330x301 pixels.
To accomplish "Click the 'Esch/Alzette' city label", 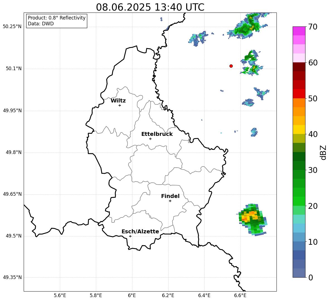I will click(x=140, y=231).
